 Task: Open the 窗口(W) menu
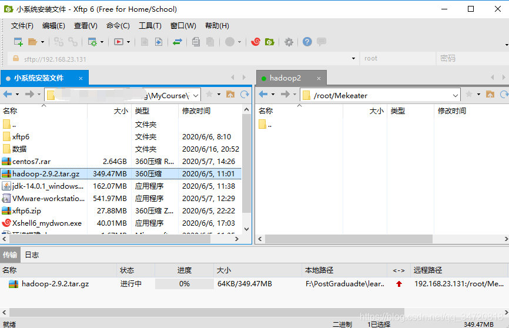coord(183,26)
